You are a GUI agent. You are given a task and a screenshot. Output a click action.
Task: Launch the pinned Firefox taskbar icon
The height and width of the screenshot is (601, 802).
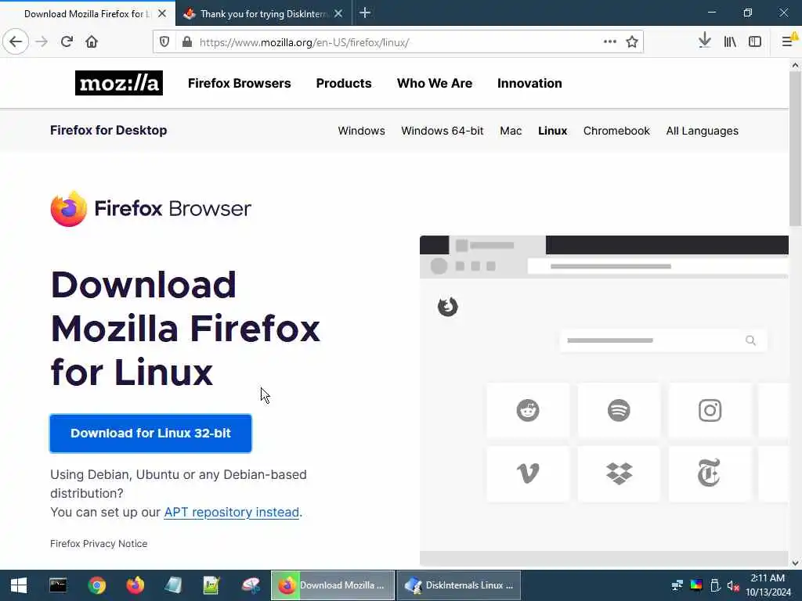point(135,585)
